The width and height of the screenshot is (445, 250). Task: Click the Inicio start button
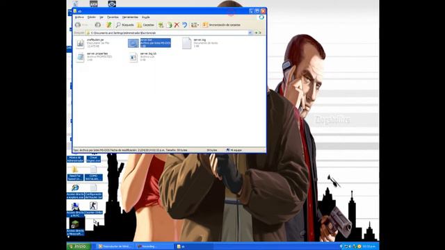(79, 247)
